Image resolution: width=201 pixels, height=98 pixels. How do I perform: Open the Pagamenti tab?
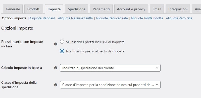coord(101,9)
